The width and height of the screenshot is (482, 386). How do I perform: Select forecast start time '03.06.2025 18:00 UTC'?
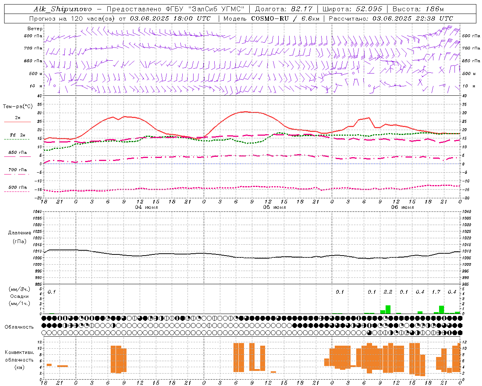[x=170, y=18]
